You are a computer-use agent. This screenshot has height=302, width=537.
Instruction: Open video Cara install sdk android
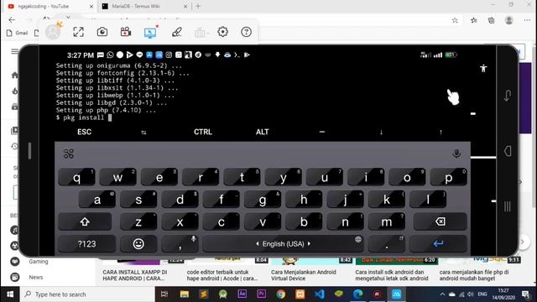point(392,275)
